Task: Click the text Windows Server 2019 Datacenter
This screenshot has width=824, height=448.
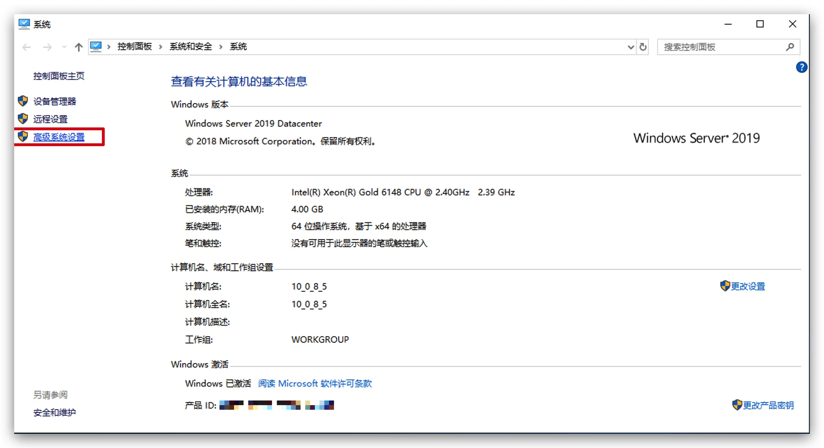Action: [x=254, y=124]
